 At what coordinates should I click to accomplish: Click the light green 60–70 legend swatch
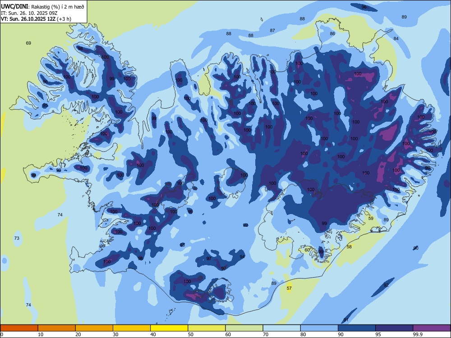point(244,328)
